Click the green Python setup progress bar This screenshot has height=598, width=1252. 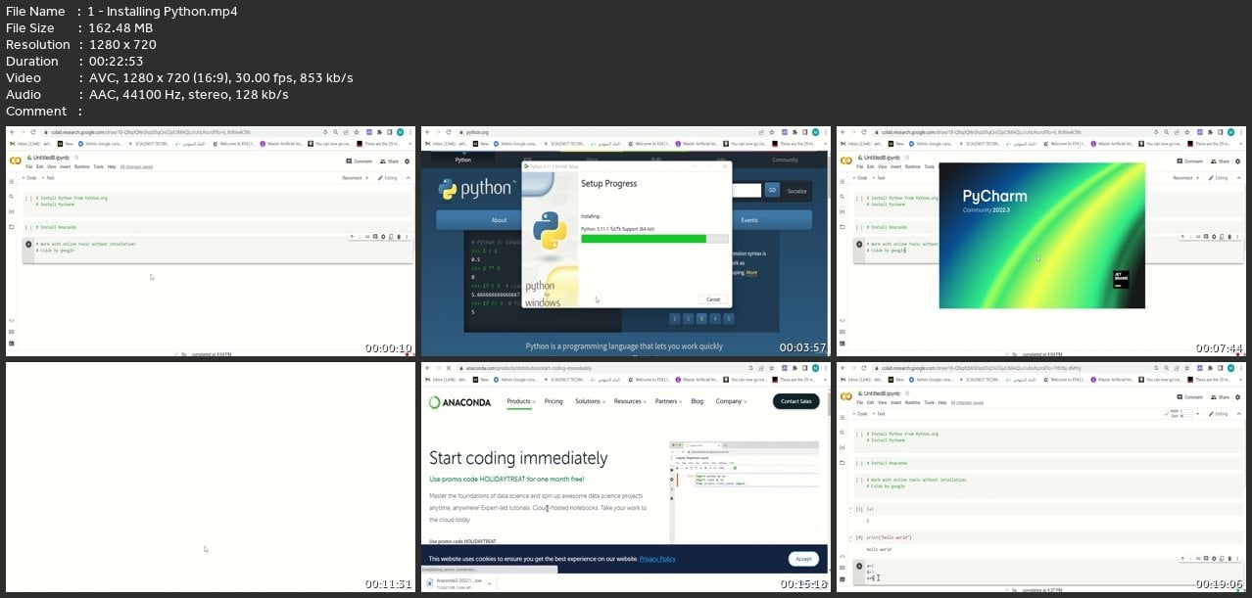tap(654, 239)
